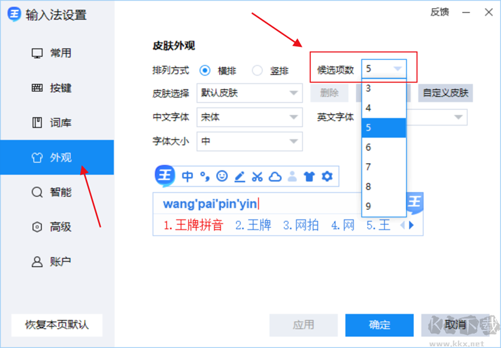The image size is (501, 348).
Task: Click the skin shirt icon in preview toolbar
Action: tap(309, 176)
